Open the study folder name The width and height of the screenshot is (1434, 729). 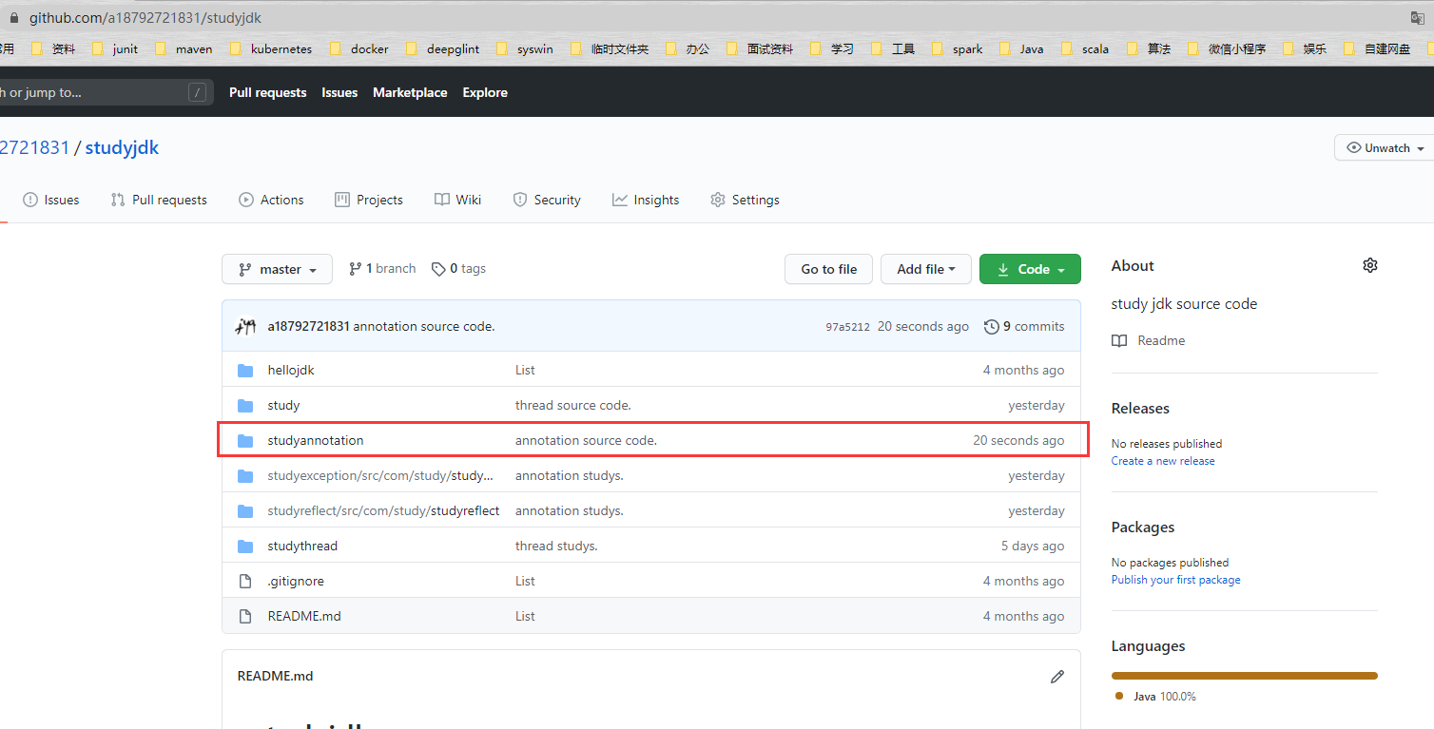[x=283, y=406]
